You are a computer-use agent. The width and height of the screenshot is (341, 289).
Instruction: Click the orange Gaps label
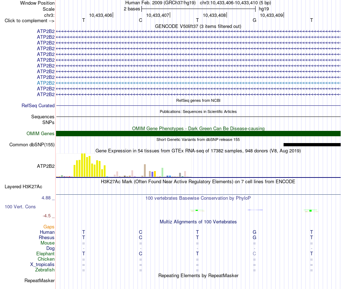(x=49, y=227)
